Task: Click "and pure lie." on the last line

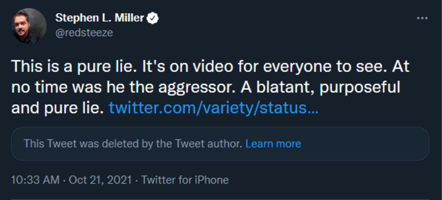Action: point(57,108)
